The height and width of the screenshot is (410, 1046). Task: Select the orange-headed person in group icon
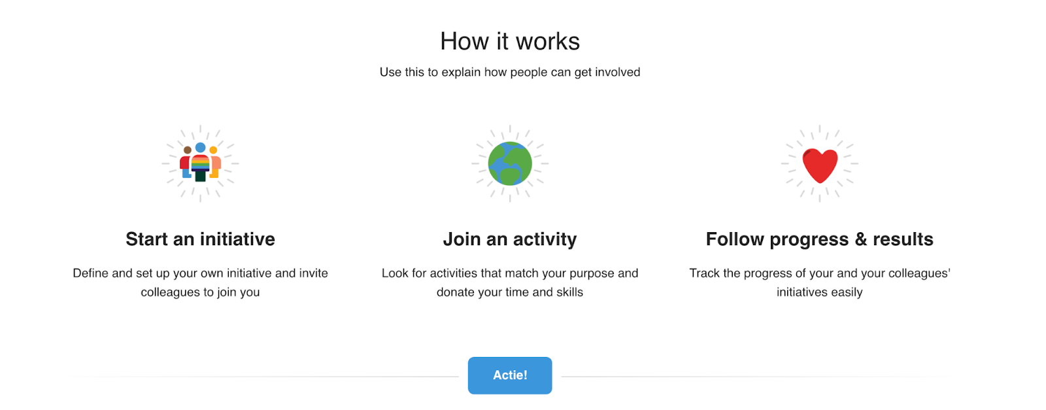click(214, 162)
